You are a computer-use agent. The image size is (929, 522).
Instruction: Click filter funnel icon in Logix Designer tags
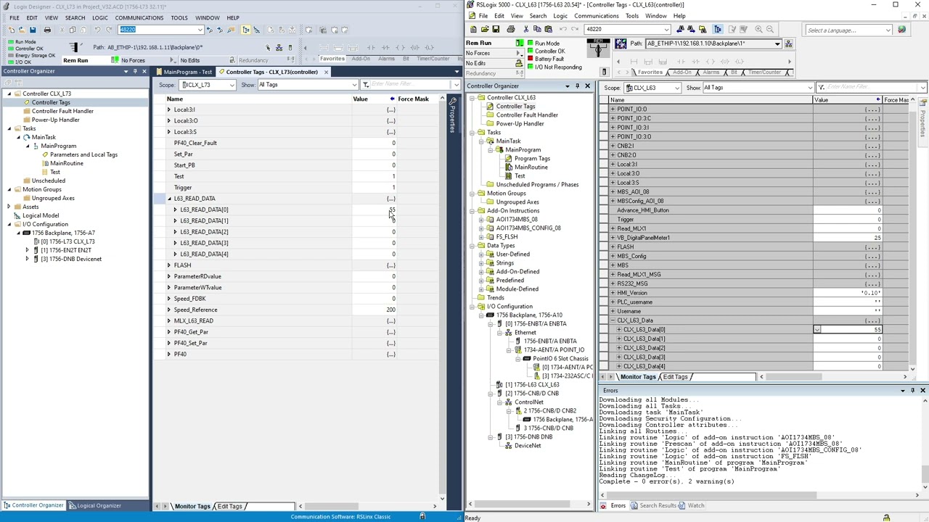(x=366, y=85)
